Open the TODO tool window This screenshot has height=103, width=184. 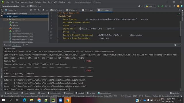coord(41,93)
